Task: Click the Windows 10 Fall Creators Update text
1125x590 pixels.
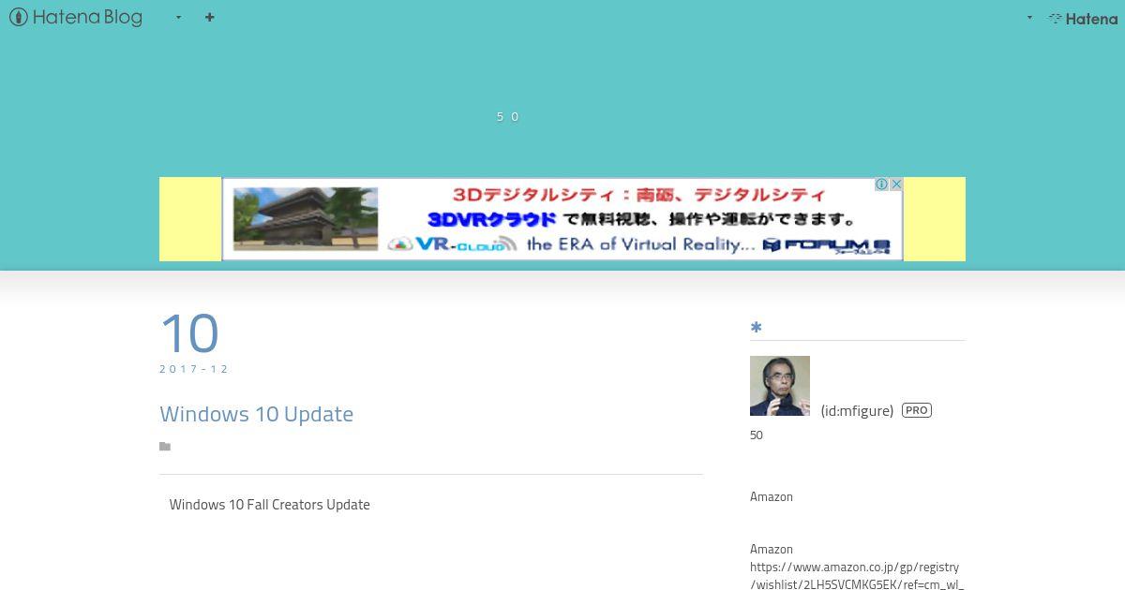Action: pyautogui.click(x=269, y=504)
